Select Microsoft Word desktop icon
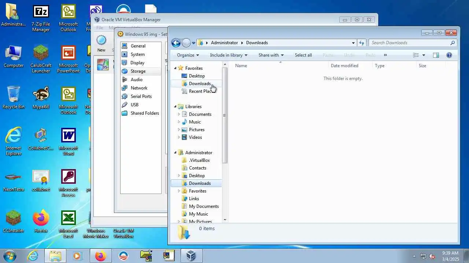 pyautogui.click(x=68, y=142)
